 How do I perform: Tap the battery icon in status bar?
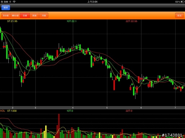pyautogui.click(x=182, y=2)
